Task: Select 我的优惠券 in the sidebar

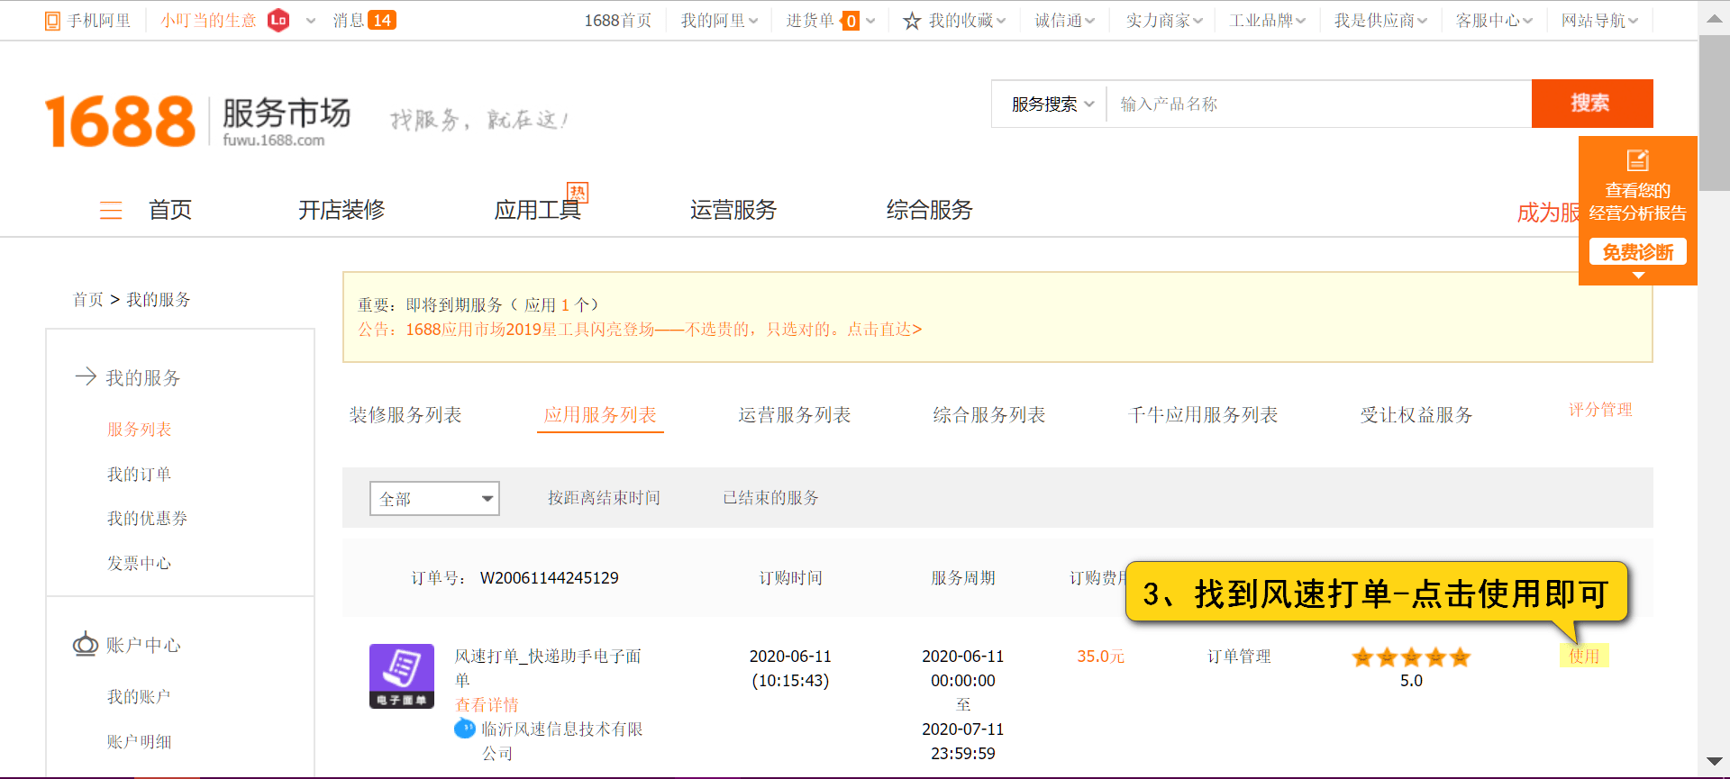Action: [148, 518]
